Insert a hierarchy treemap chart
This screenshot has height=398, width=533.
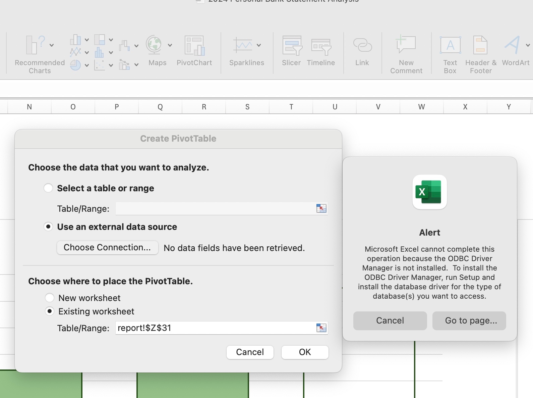coord(100,40)
